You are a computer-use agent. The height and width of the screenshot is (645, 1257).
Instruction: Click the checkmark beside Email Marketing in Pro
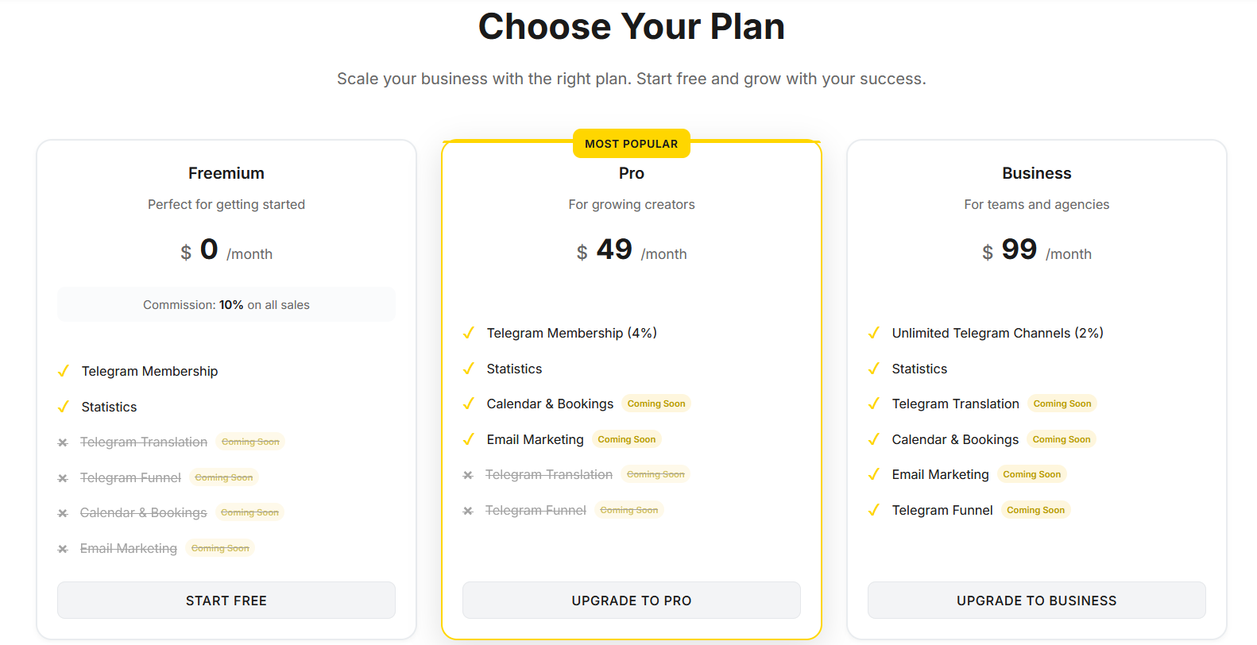(x=468, y=438)
